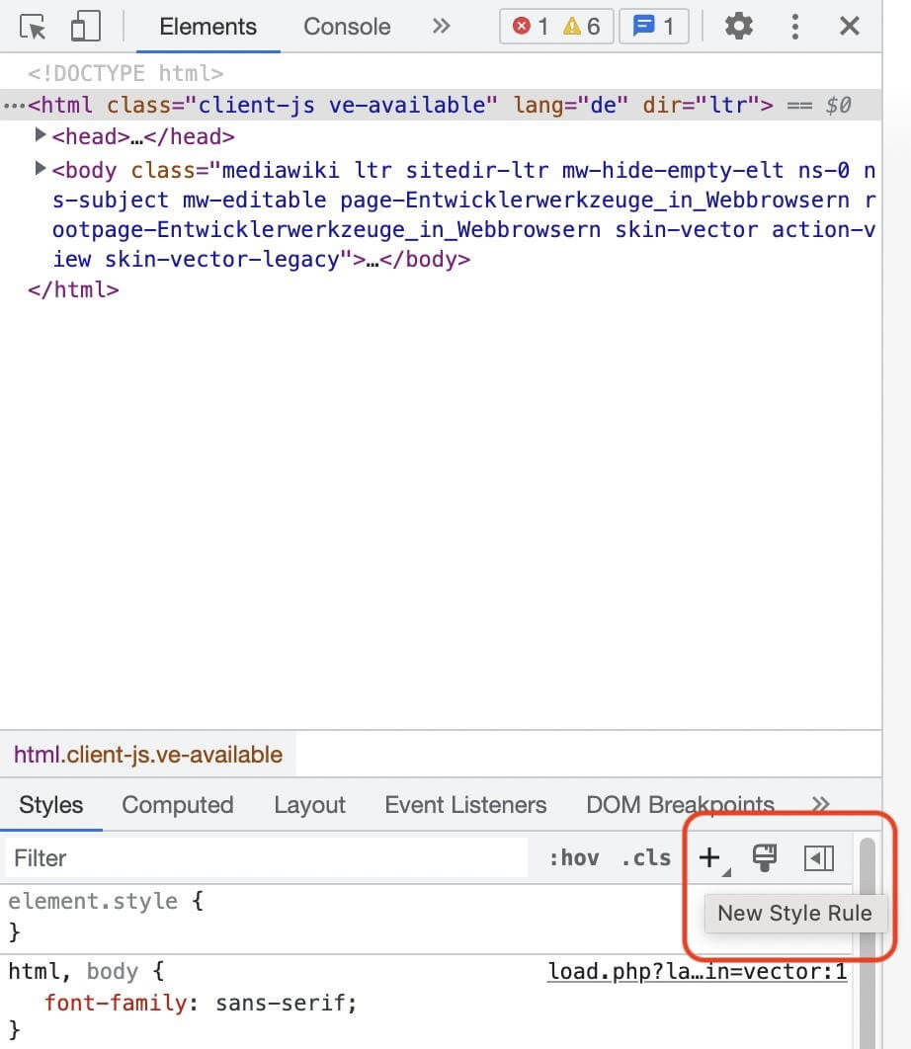
Task: Show more sidebar panes chevron
Action: tap(821, 804)
